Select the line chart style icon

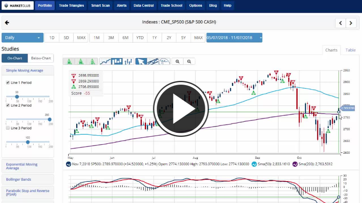point(105,61)
